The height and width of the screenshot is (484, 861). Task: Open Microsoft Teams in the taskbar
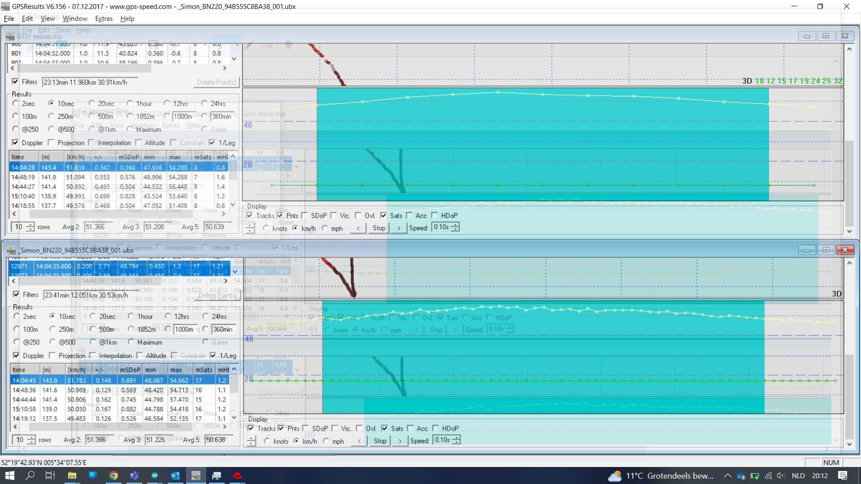tap(134, 475)
